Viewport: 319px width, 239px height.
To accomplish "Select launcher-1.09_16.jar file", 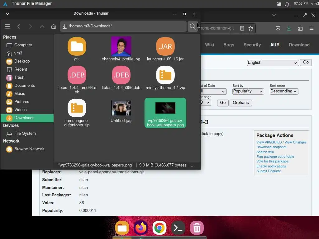I will tap(165, 49).
